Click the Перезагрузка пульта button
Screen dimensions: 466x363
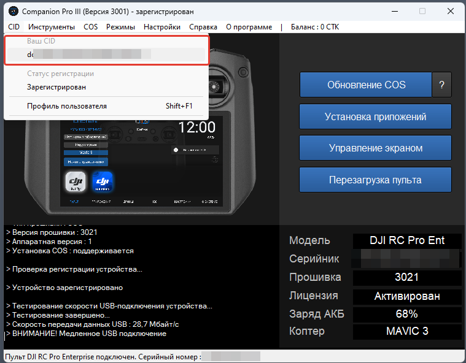(x=375, y=180)
